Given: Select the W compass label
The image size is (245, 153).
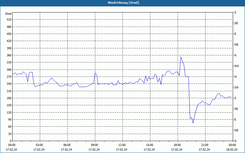Looking at the screenshot, I should pos(236,77).
